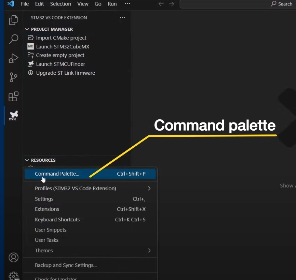Choose Backup and Sync Settings...
Viewport: 296px width, 280px height.
pyautogui.click(x=90, y=265)
